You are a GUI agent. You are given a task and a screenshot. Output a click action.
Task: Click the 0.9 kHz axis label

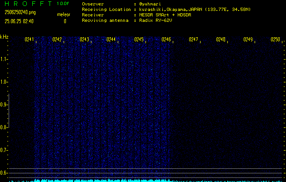tap(3, 105)
